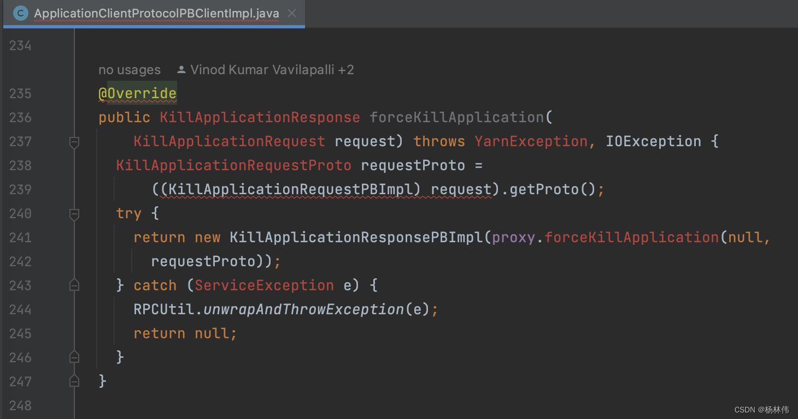Click the KillApplicationResponsePBImpl constructor call
This screenshot has height=419, width=798.
tap(356, 237)
